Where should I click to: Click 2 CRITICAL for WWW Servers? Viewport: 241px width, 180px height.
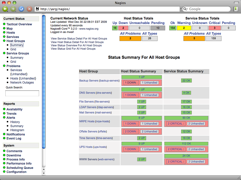175,162
